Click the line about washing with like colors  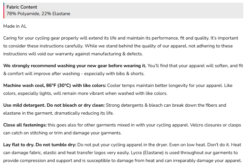(85, 93)
